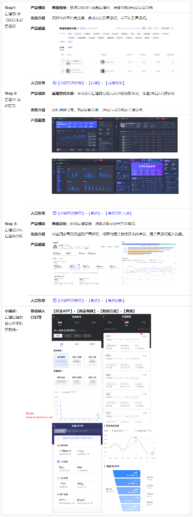Click the Step 3 heading text
The height and width of the screenshot is (517, 193).
point(11,224)
